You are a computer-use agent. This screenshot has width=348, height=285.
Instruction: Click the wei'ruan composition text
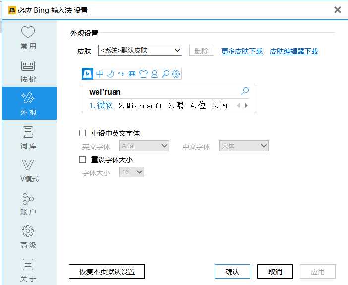(105, 92)
